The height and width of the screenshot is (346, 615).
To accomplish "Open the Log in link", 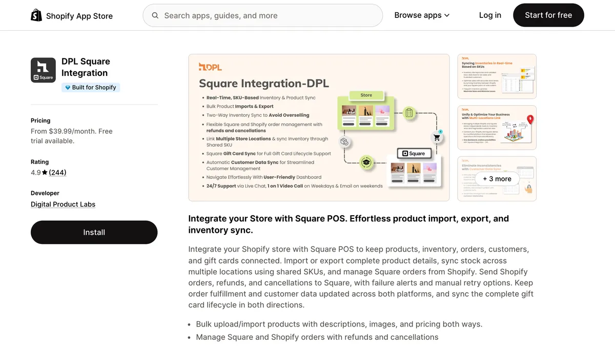I will tap(490, 15).
